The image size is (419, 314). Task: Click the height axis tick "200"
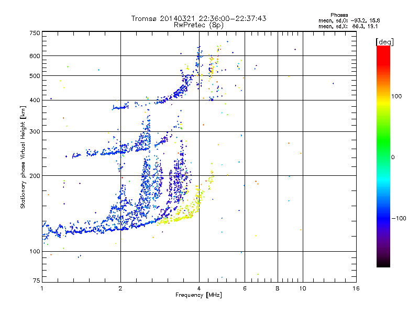(x=35, y=176)
